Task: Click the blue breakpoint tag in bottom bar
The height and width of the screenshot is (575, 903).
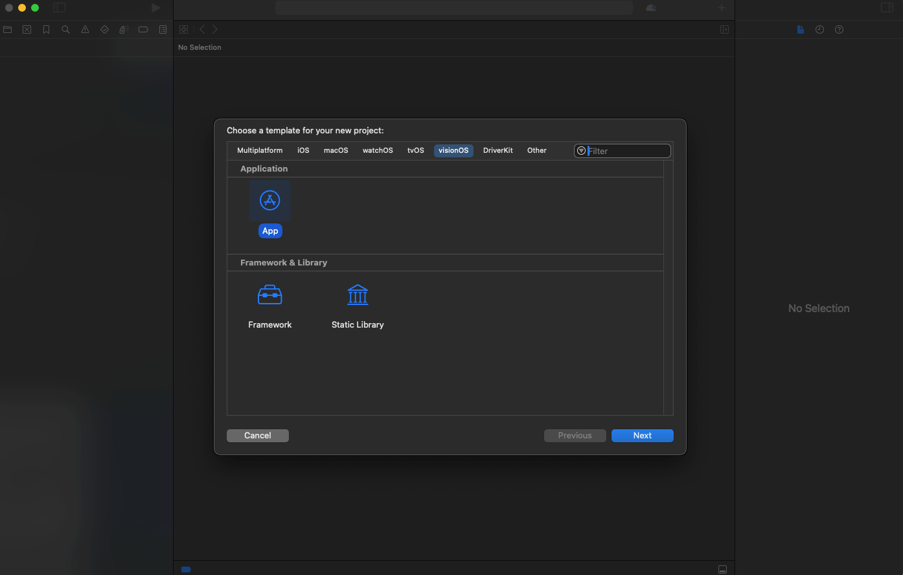Action: tap(186, 569)
